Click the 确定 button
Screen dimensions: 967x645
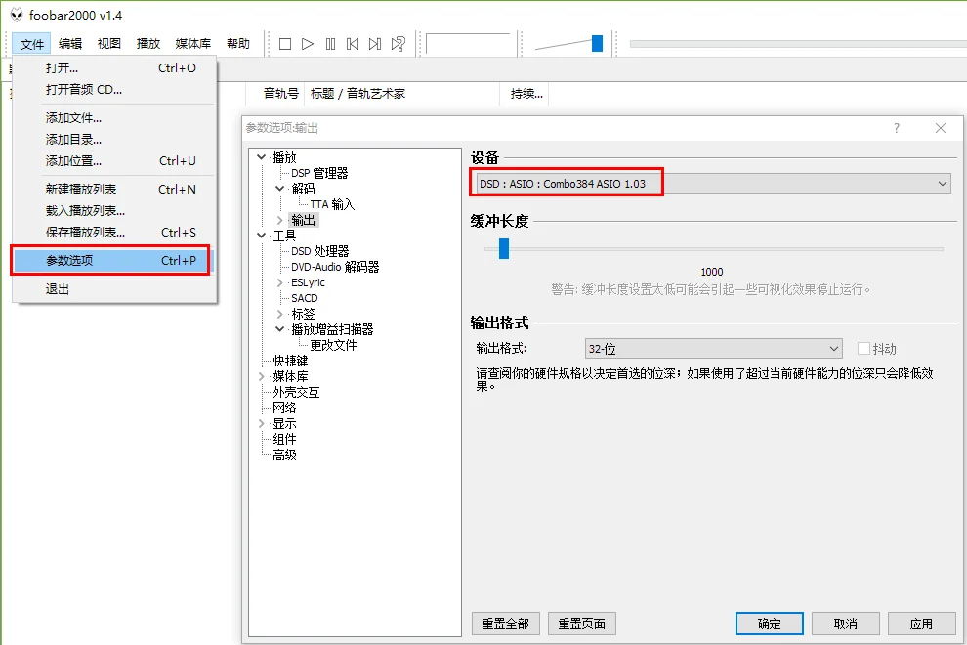[x=769, y=623]
